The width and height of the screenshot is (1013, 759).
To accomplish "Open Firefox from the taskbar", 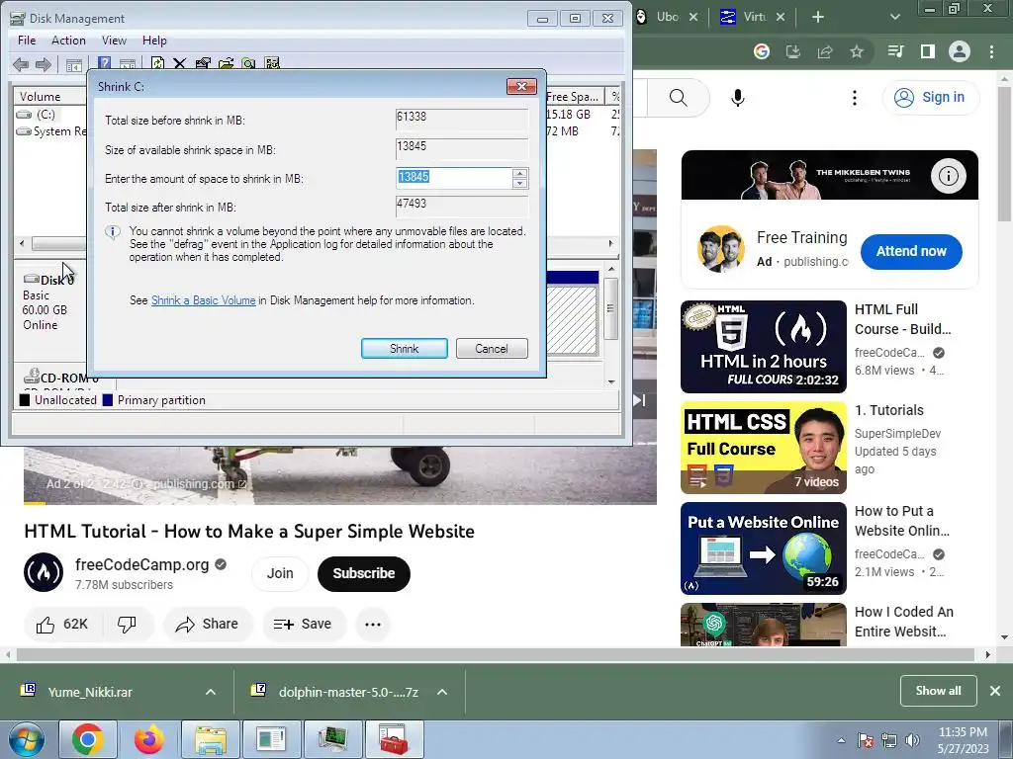I will (148, 739).
